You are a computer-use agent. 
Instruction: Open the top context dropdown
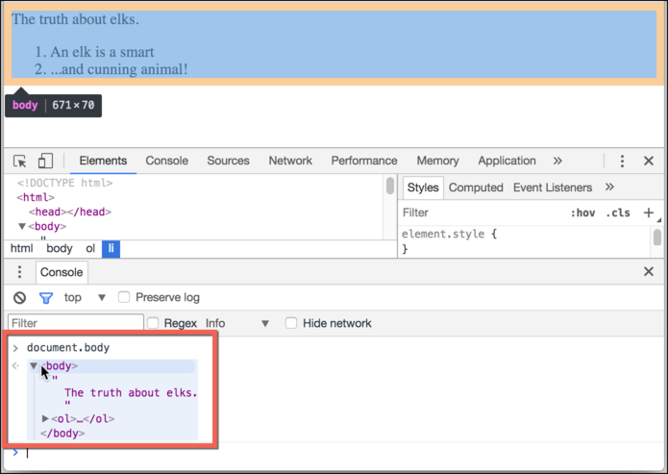pyautogui.click(x=85, y=298)
